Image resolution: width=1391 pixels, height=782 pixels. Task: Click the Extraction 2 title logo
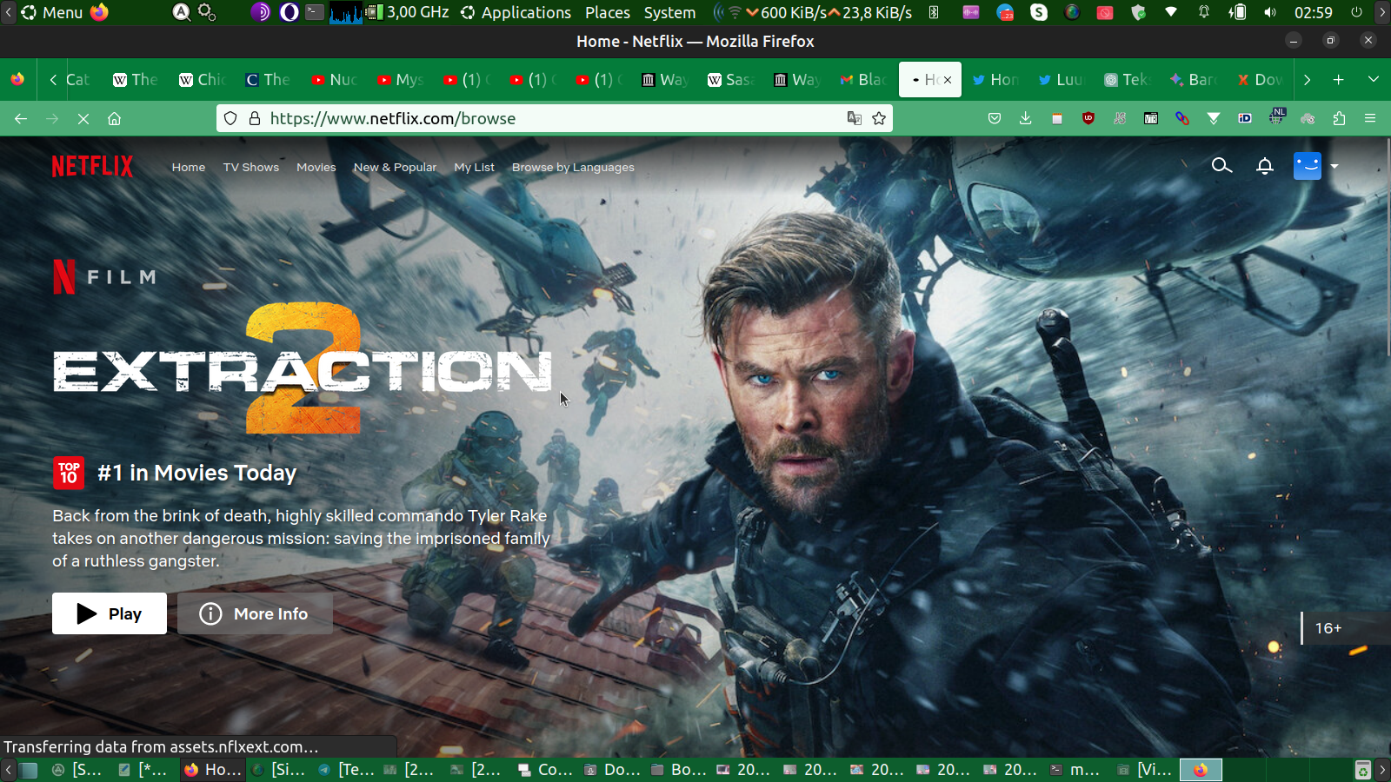click(303, 368)
